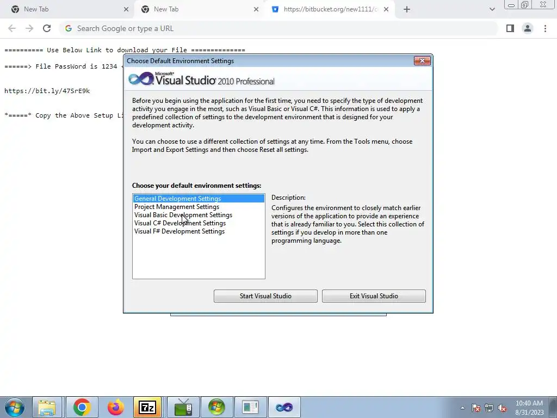Close the Choose Default Environment Settings dialog
This screenshot has height=418, width=557.
(x=422, y=61)
